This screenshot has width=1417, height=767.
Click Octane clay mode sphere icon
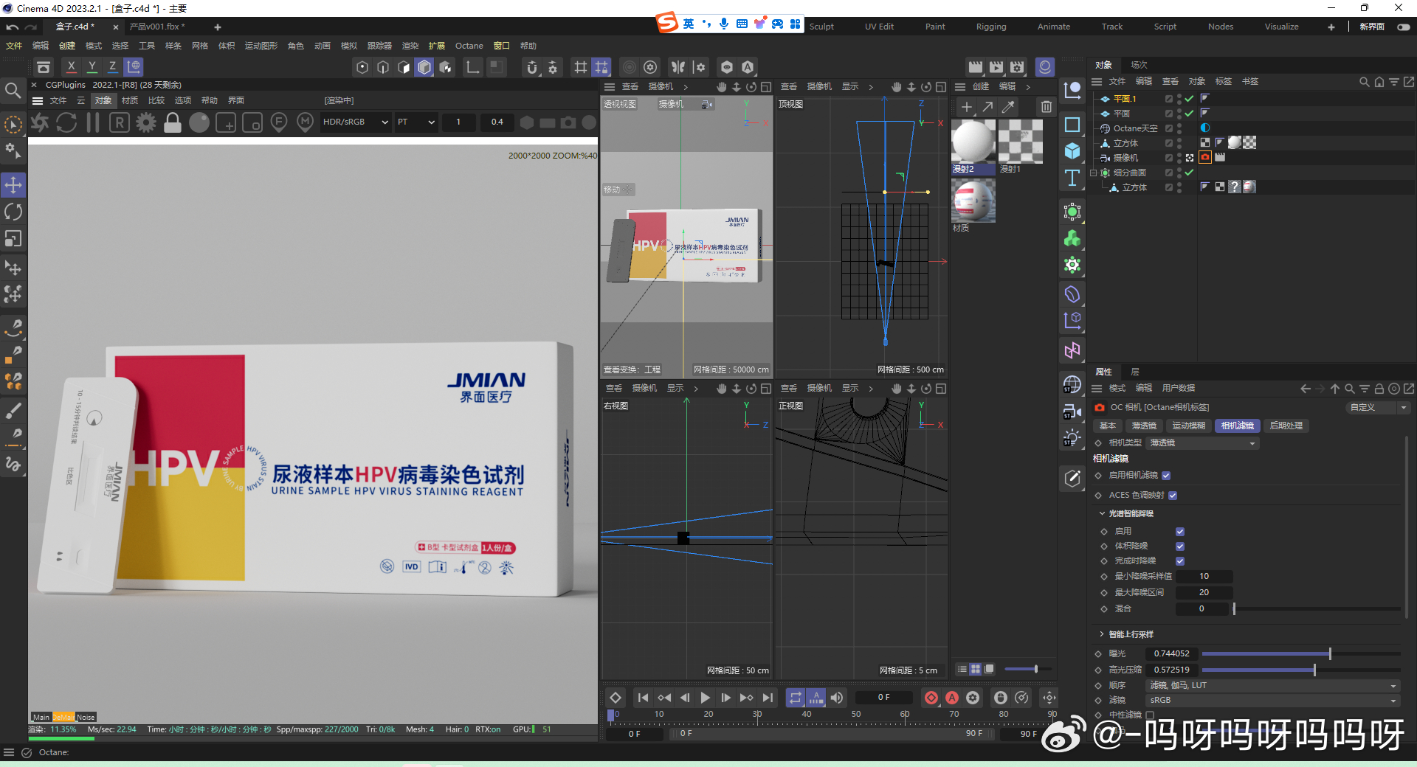tap(199, 122)
